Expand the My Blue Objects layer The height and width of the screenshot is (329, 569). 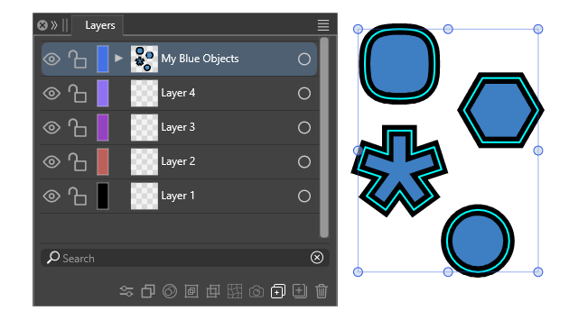click(x=118, y=58)
